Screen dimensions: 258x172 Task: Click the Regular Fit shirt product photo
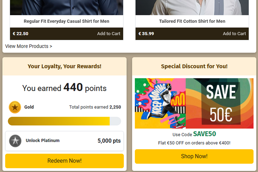point(67,7)
